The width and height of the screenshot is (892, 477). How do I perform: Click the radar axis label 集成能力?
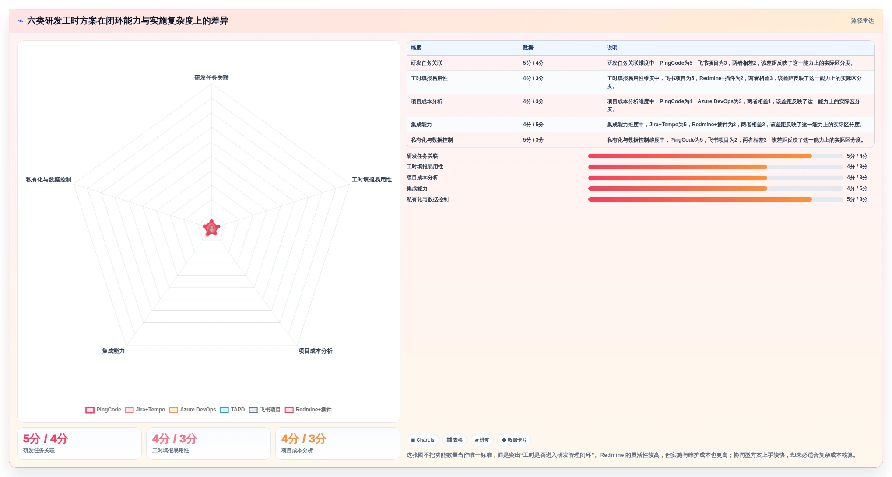coord(113,351)
